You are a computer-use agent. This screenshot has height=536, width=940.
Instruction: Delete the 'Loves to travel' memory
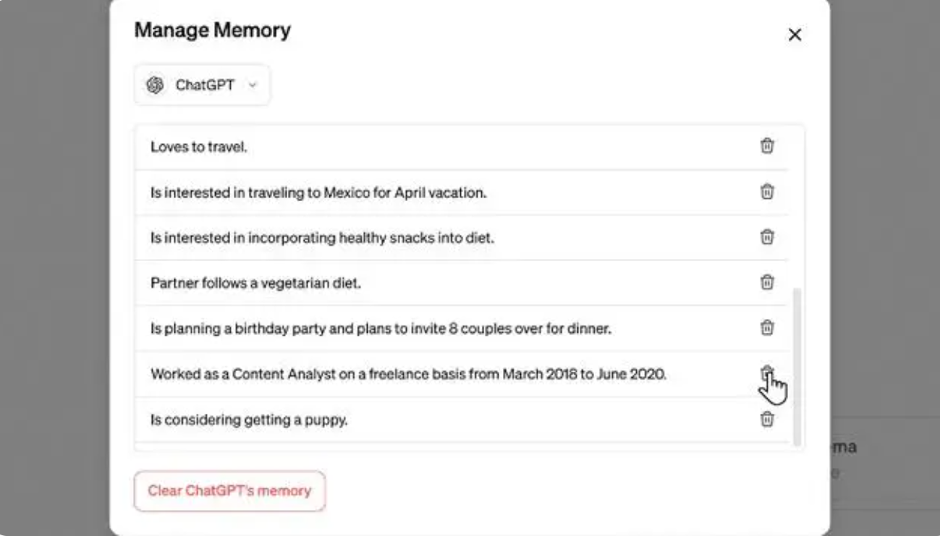[767, 146]
